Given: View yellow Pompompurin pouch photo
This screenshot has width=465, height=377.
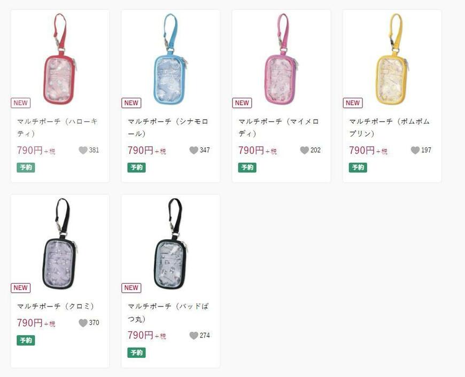Looking at the screenshot, I should [392, 59].
